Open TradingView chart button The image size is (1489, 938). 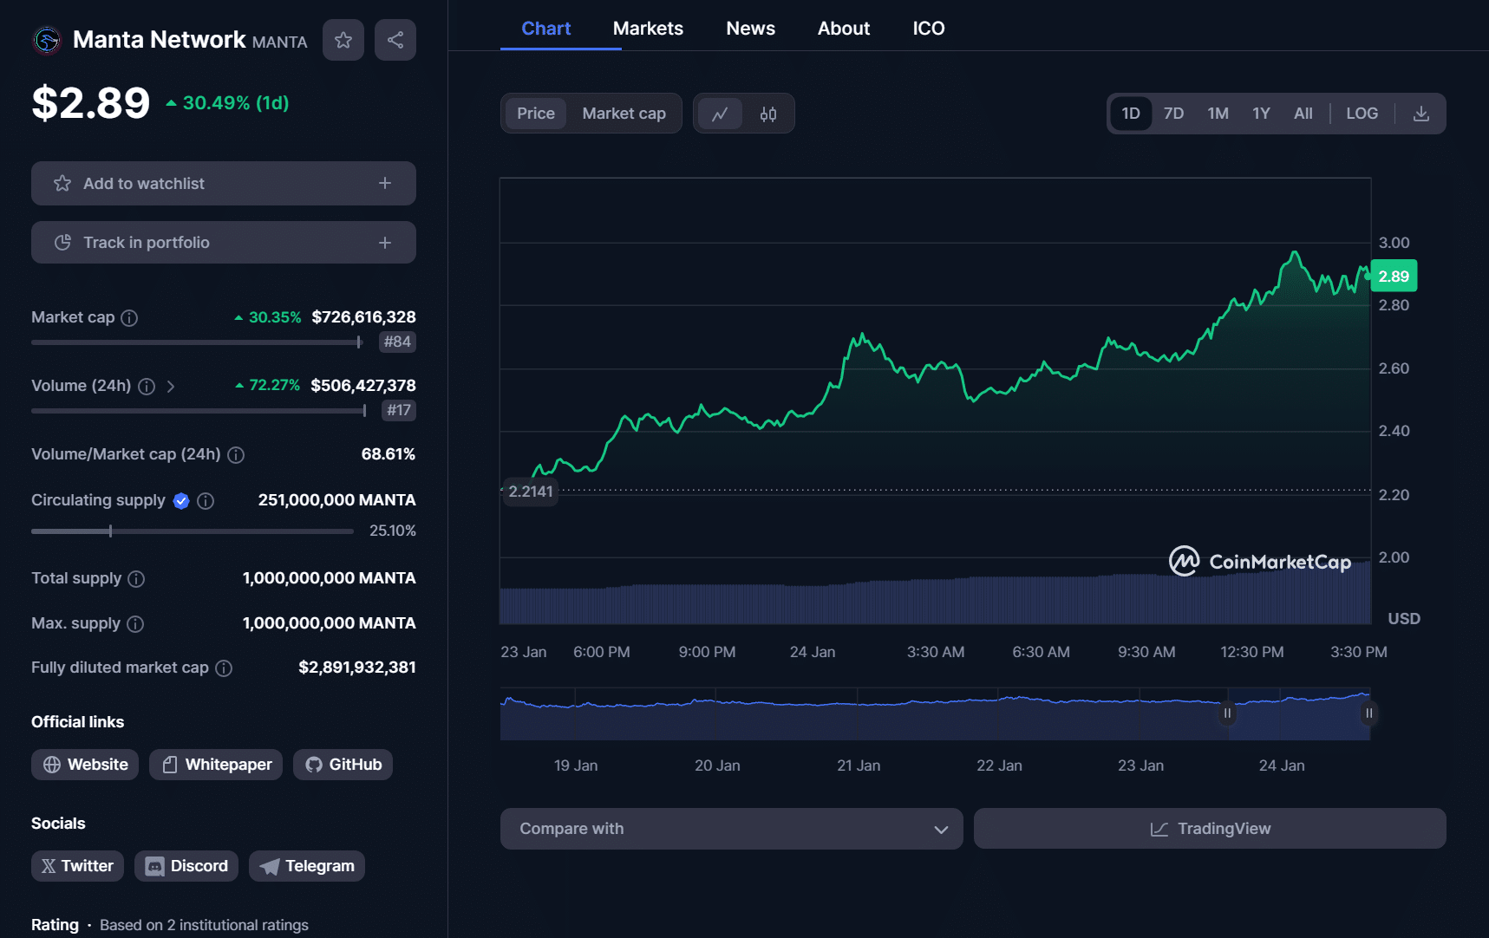1210,829
